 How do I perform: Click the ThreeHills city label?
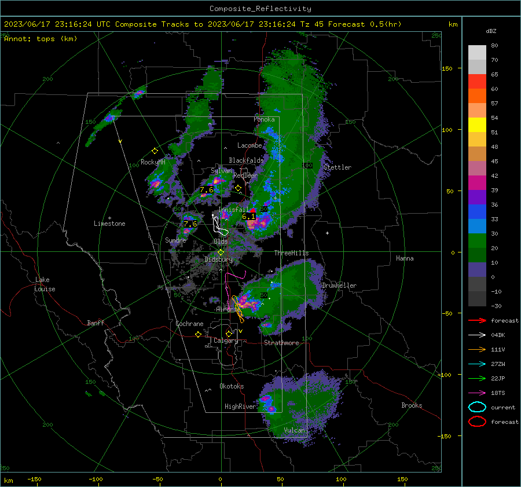pyautogui.click(x=291, y=253)
